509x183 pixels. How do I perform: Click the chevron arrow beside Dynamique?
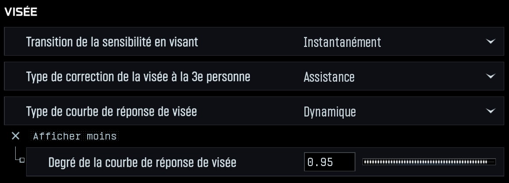coord(490,111)
